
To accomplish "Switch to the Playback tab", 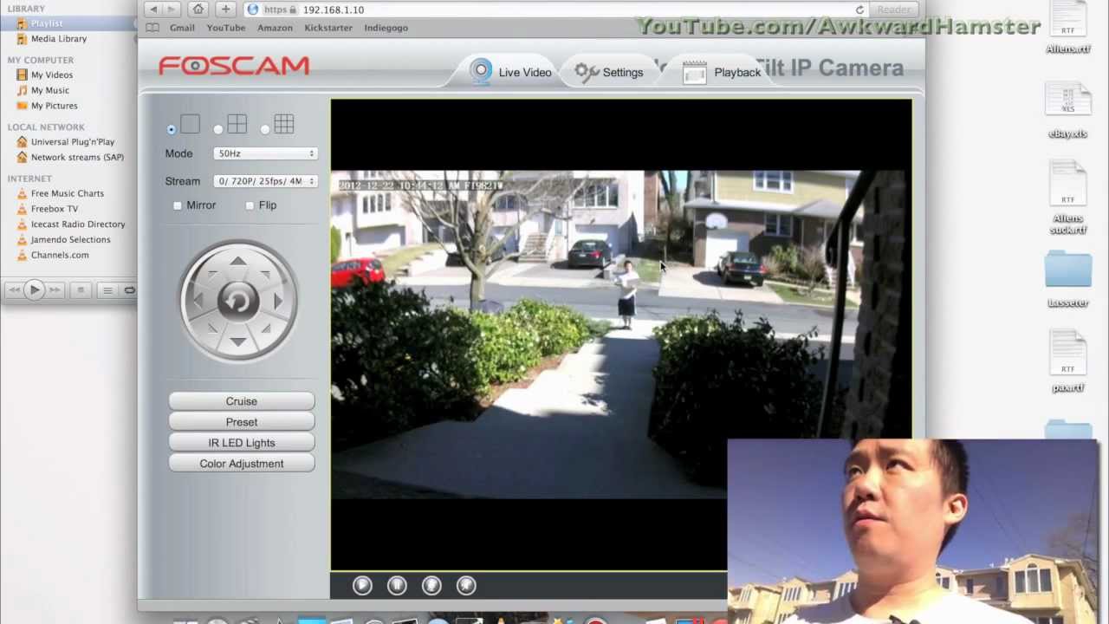I will tap(722, 72).
